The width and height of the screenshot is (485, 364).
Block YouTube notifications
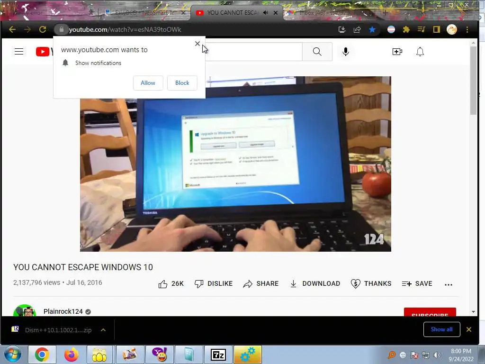point(182,82)
